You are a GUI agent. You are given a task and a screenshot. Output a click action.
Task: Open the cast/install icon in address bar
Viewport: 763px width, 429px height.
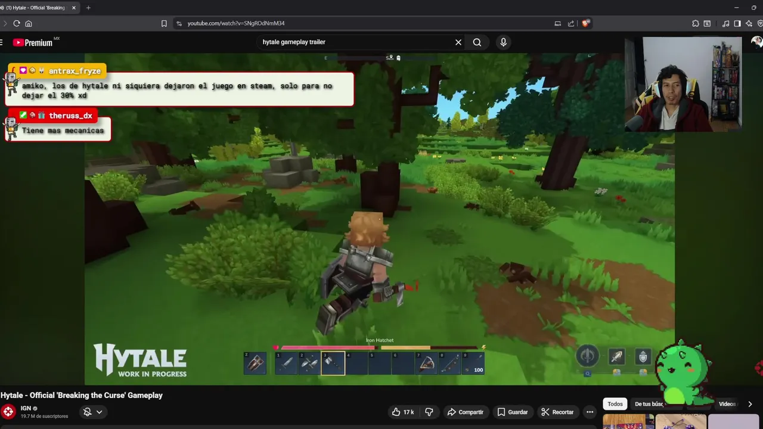[x=557, y=23]
